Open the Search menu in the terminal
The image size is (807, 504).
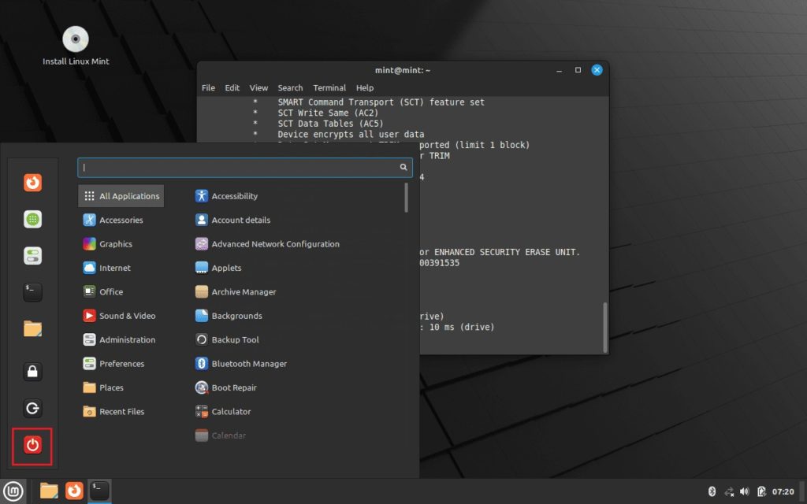[290, 88]
